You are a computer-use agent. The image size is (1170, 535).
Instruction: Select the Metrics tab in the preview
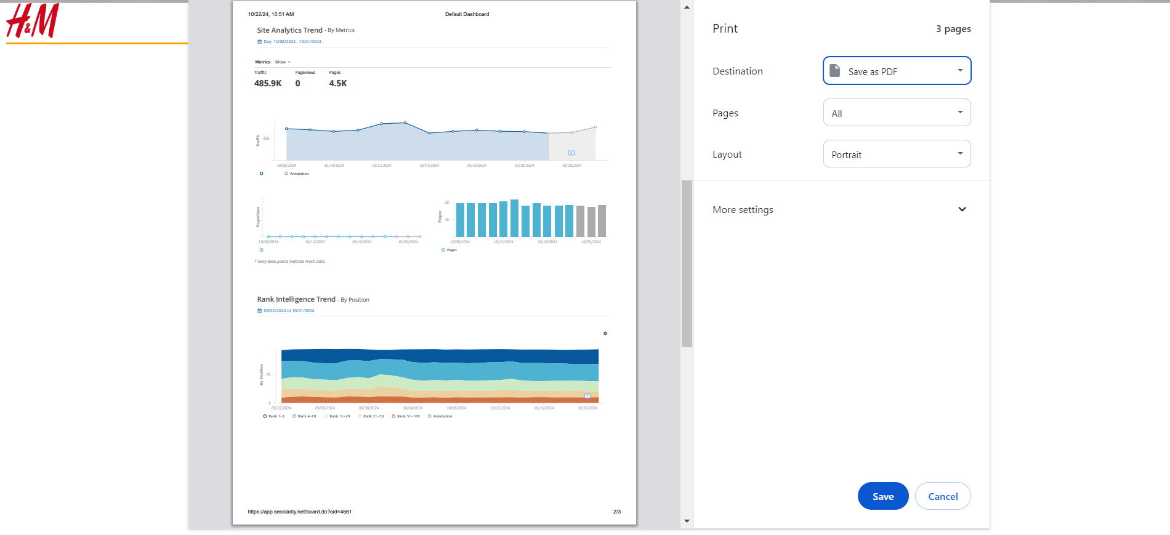262,62
